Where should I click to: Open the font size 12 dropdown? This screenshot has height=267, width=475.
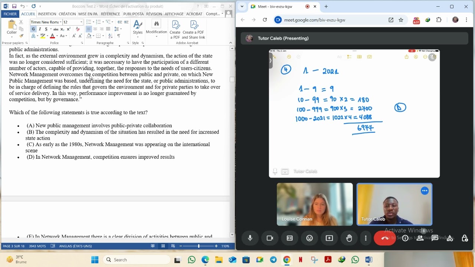[82, 22]
